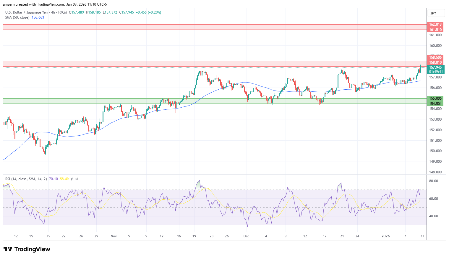Click the 158.506 price label

[436, 57]
